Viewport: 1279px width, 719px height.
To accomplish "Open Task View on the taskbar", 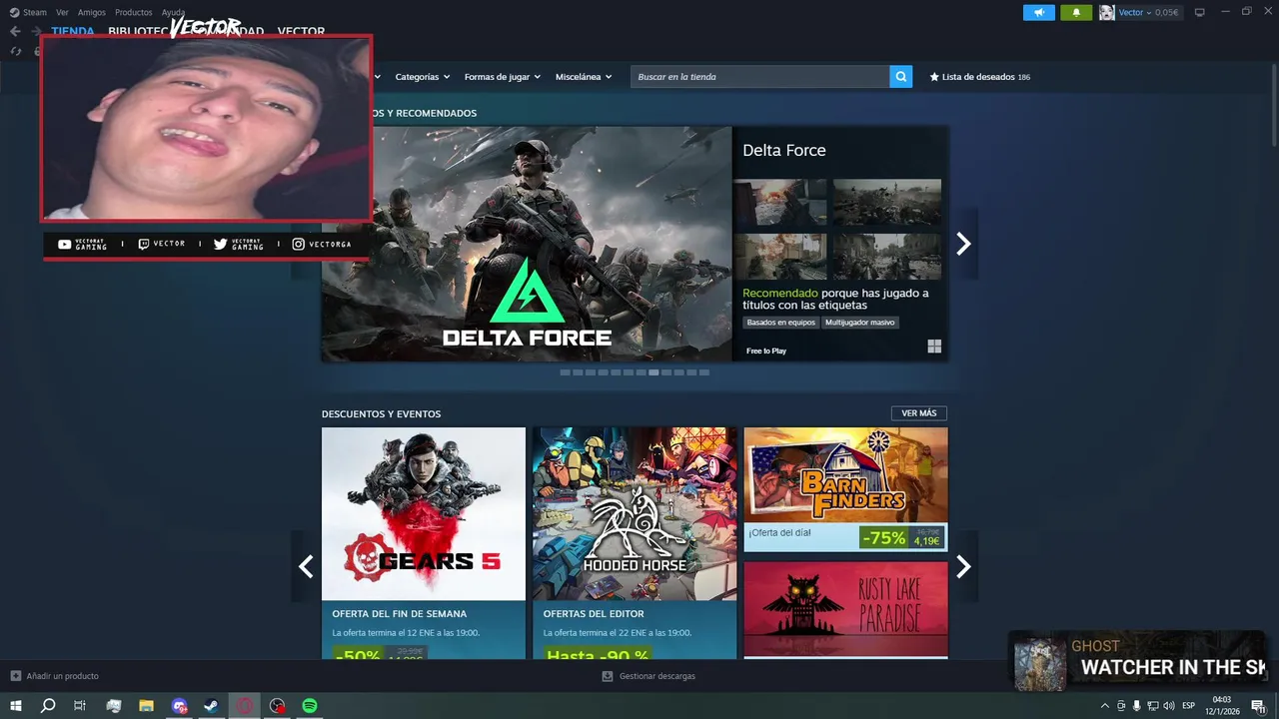I will [80, 706].
